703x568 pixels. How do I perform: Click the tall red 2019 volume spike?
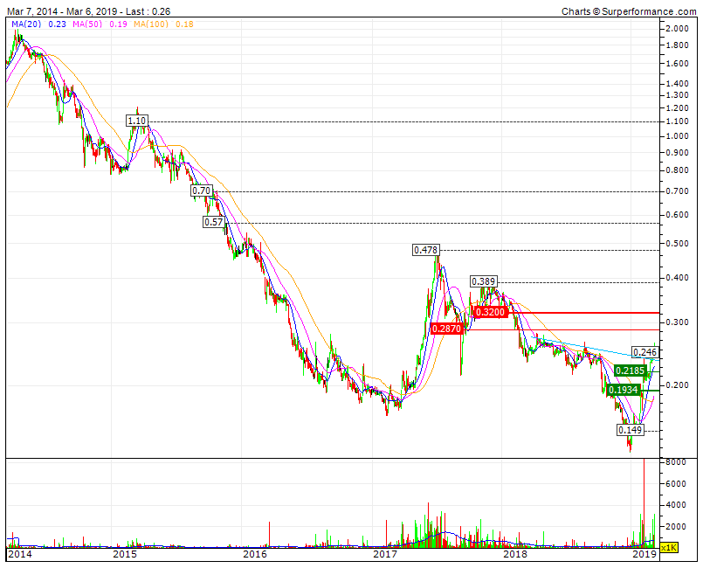tap(644, 502)
